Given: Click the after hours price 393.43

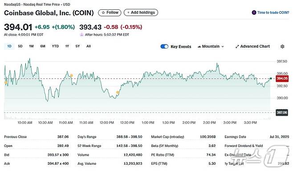Looking at the screenshot, I should click(x=90, y=27).
